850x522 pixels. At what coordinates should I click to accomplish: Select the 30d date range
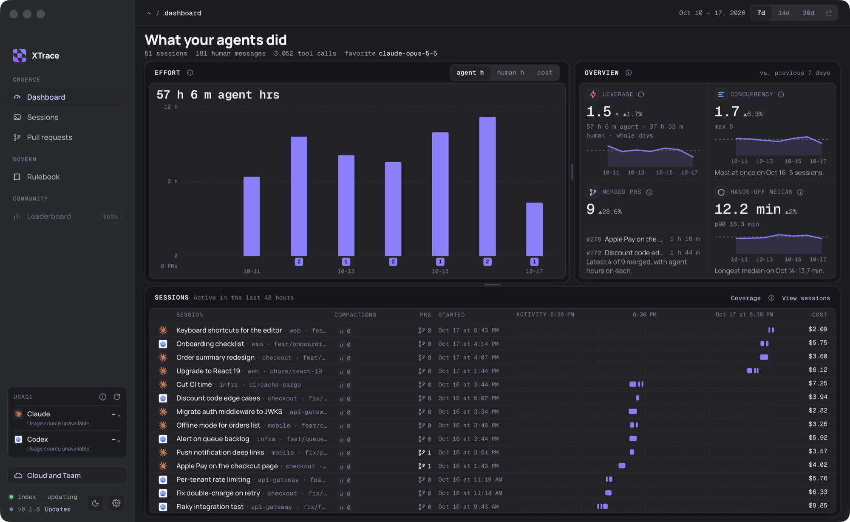[808, 13]
